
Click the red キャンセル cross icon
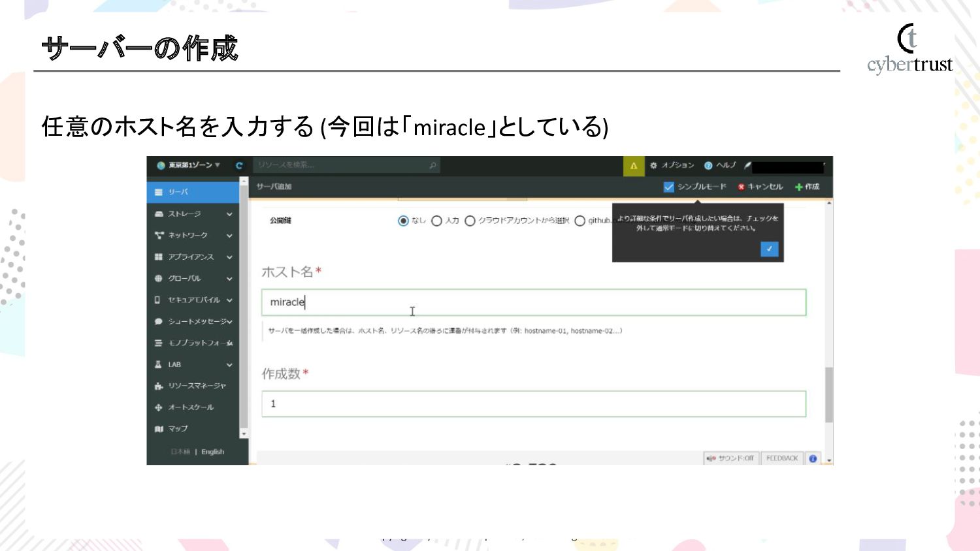click(x=742, y=187)
